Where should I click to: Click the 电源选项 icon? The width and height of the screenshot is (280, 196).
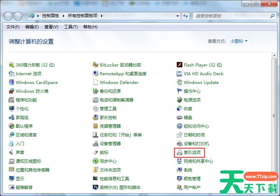click(x=180, y=100)
